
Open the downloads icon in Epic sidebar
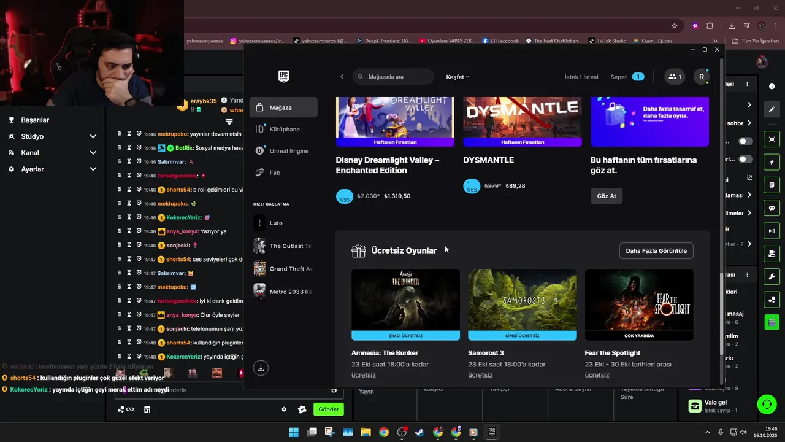click(261, 368)
